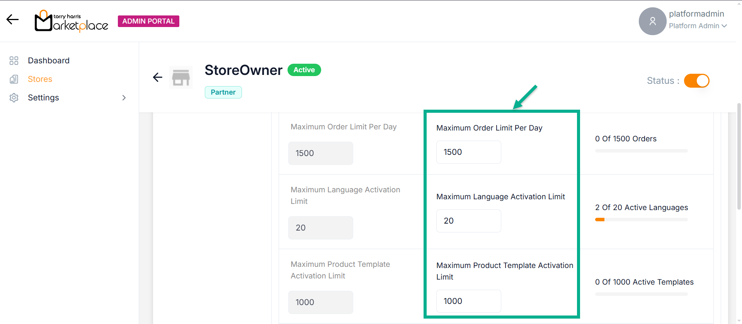742x324 pixels.
Task: Click the editable Product Template Limit field
Action: click(468, 301)
